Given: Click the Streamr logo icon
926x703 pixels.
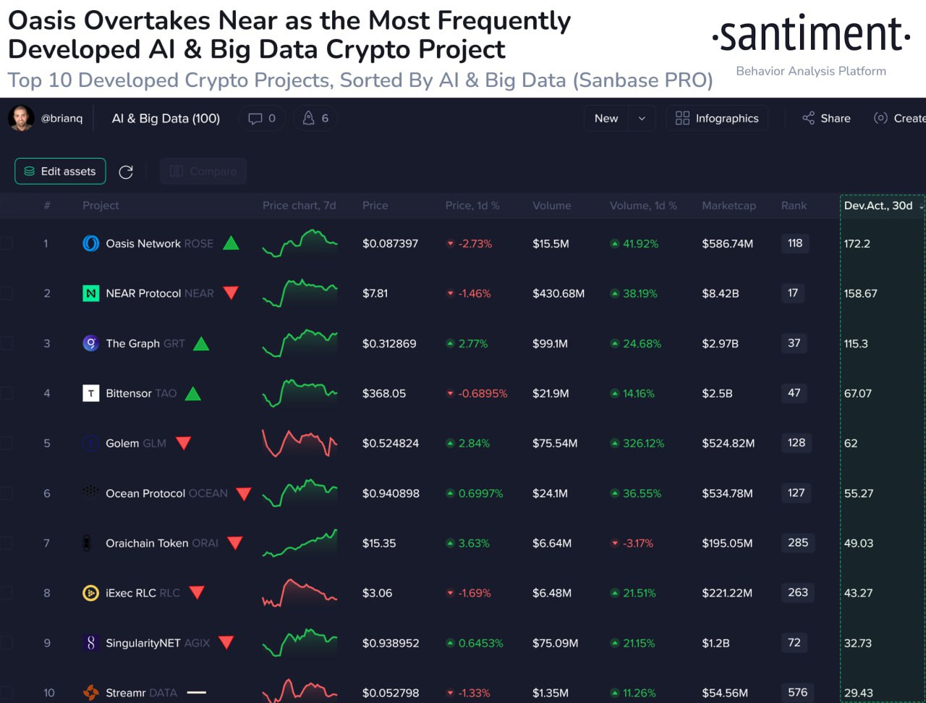Looking at the screenshot, I should (x=90, y=693).
